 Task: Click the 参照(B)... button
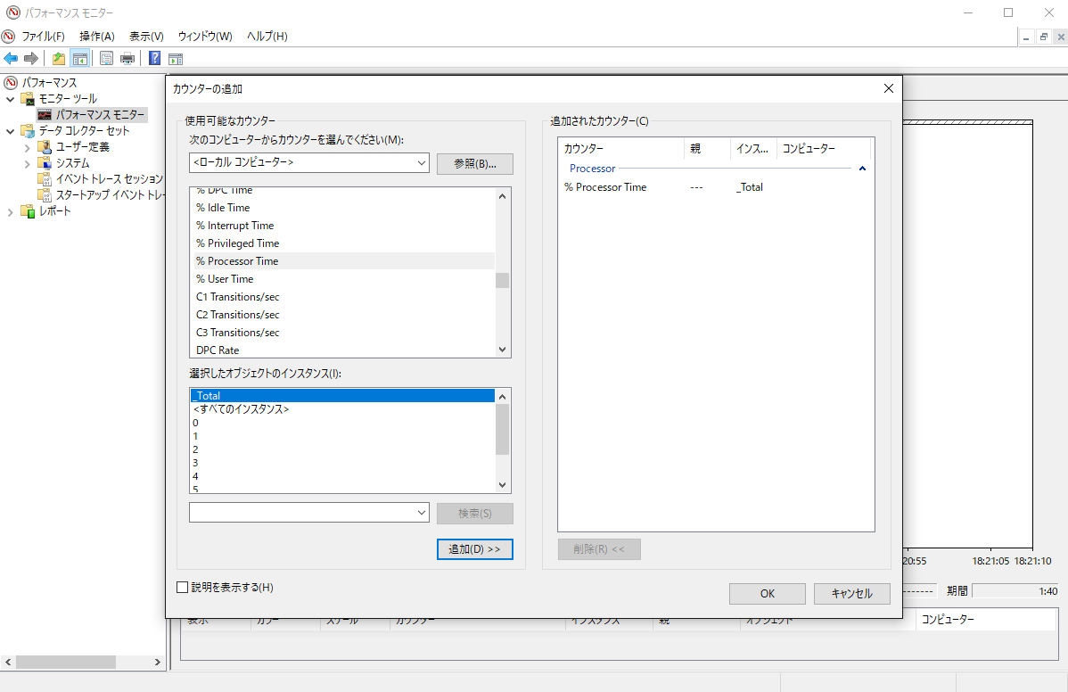pos(475,163)
